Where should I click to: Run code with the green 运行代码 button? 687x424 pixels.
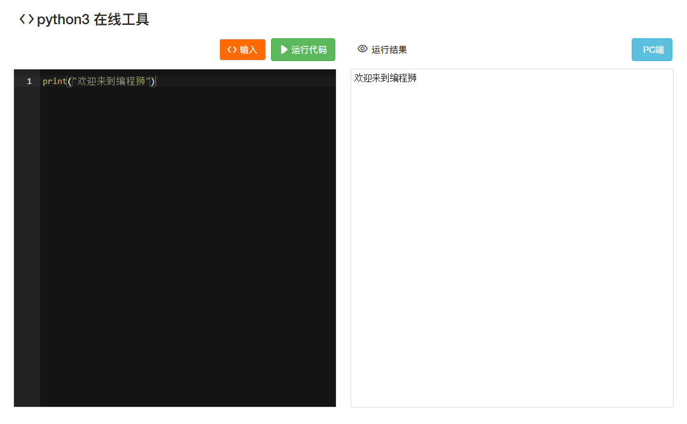(x=303, y=50)
